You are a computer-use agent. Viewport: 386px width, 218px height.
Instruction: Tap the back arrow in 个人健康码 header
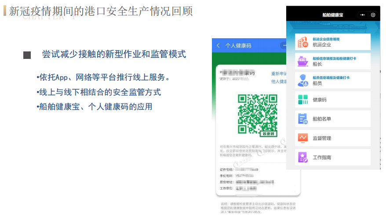[x=218, y=46]
